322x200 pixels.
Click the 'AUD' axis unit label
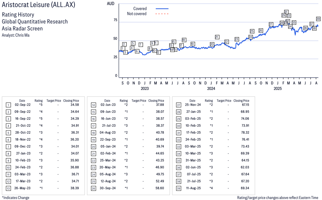click(x=111, y=4)
